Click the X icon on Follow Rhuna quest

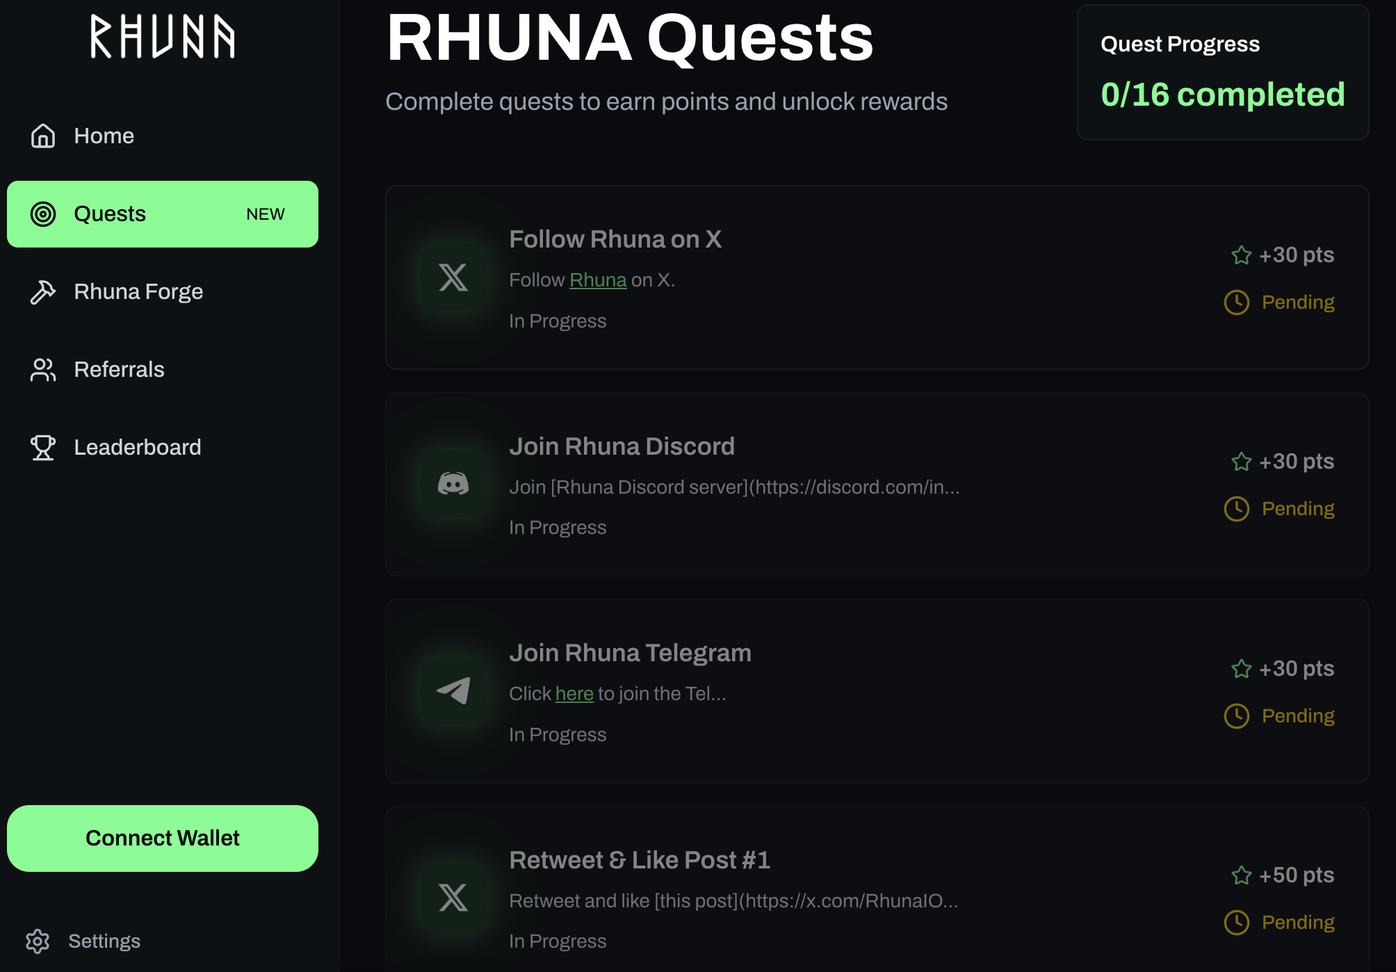click(453, 277)
